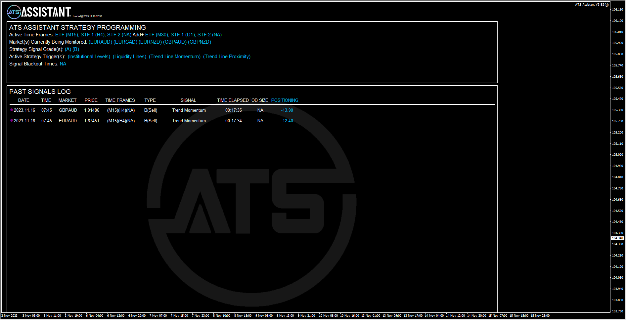The image size is (626, 320).
Task: Click the ATS ASSISTANT STRATEGY PROGRAMMING heading
Action: coord(77,27)
